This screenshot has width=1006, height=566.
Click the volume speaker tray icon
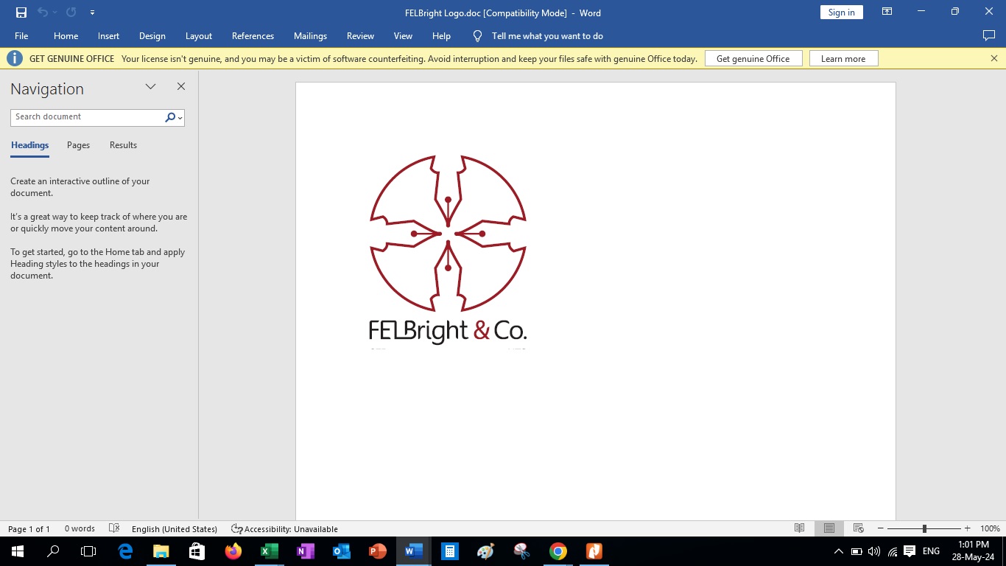pyautogui.click(x=874, y=551)
